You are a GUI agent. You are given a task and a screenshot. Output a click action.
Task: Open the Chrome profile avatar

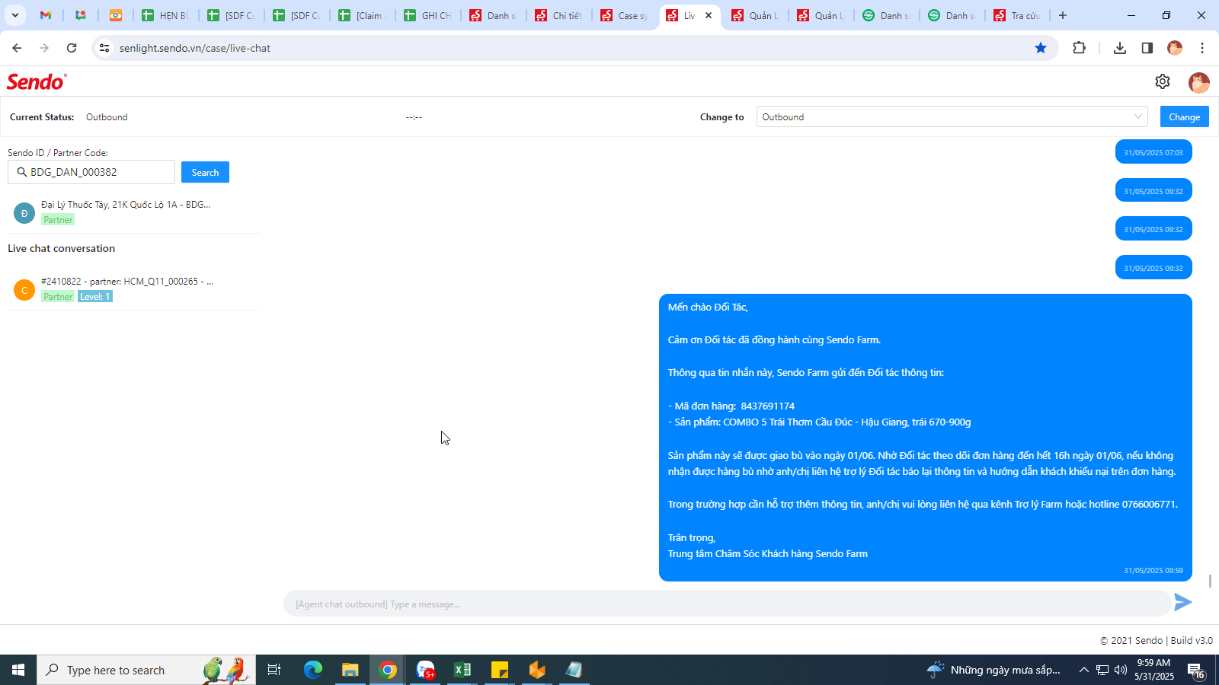pyautogui.click(x=1175, y=48)
